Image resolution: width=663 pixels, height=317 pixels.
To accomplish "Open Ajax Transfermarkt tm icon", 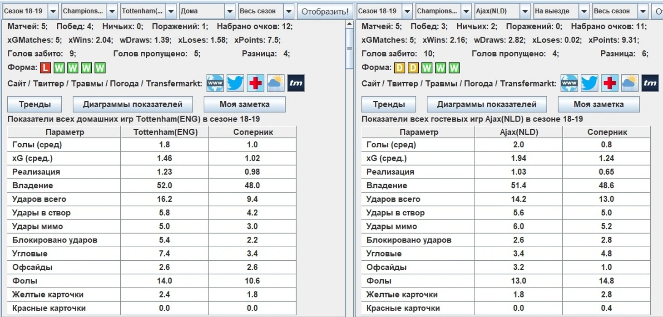I will (650, 83).
